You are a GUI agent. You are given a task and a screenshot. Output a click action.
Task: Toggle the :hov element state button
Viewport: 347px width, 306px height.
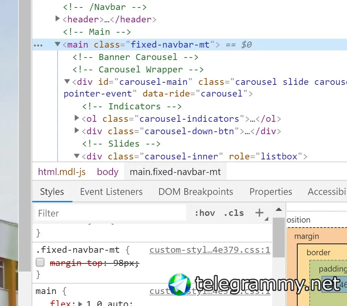[x=205, y=213]
